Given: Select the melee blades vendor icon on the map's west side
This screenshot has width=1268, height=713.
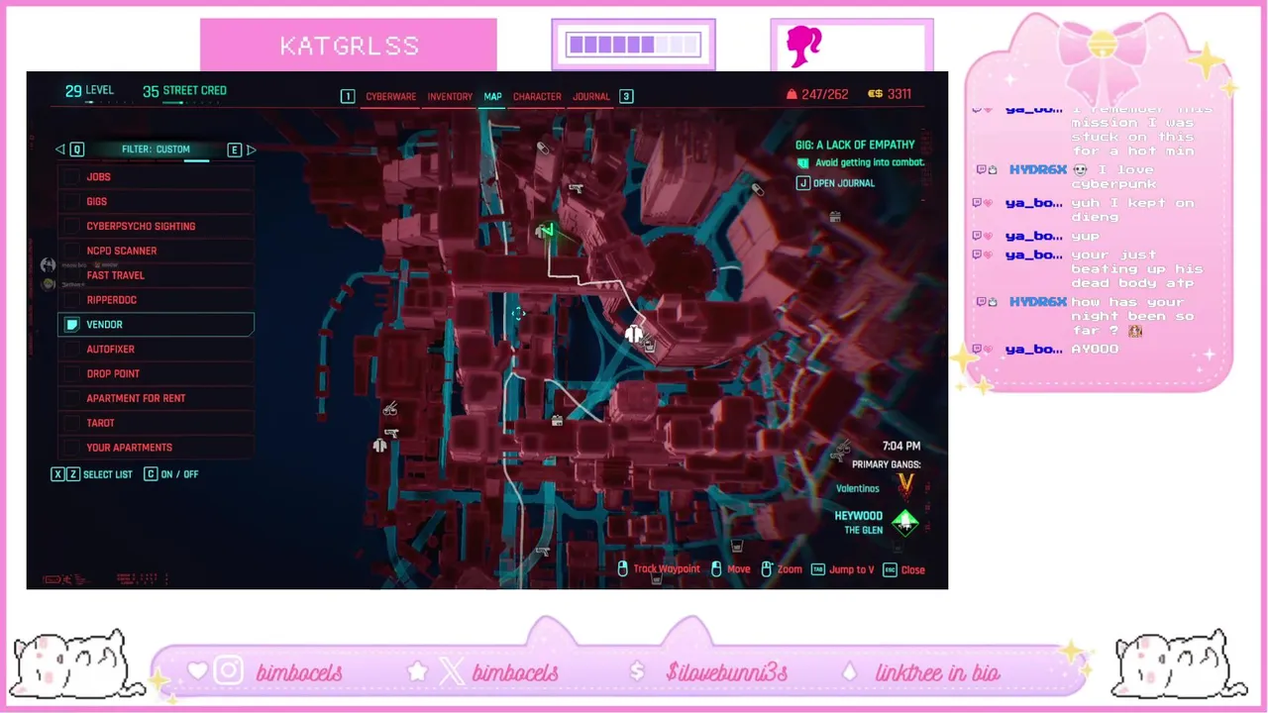Looking at the screenshot, I should tap(390, 409).
